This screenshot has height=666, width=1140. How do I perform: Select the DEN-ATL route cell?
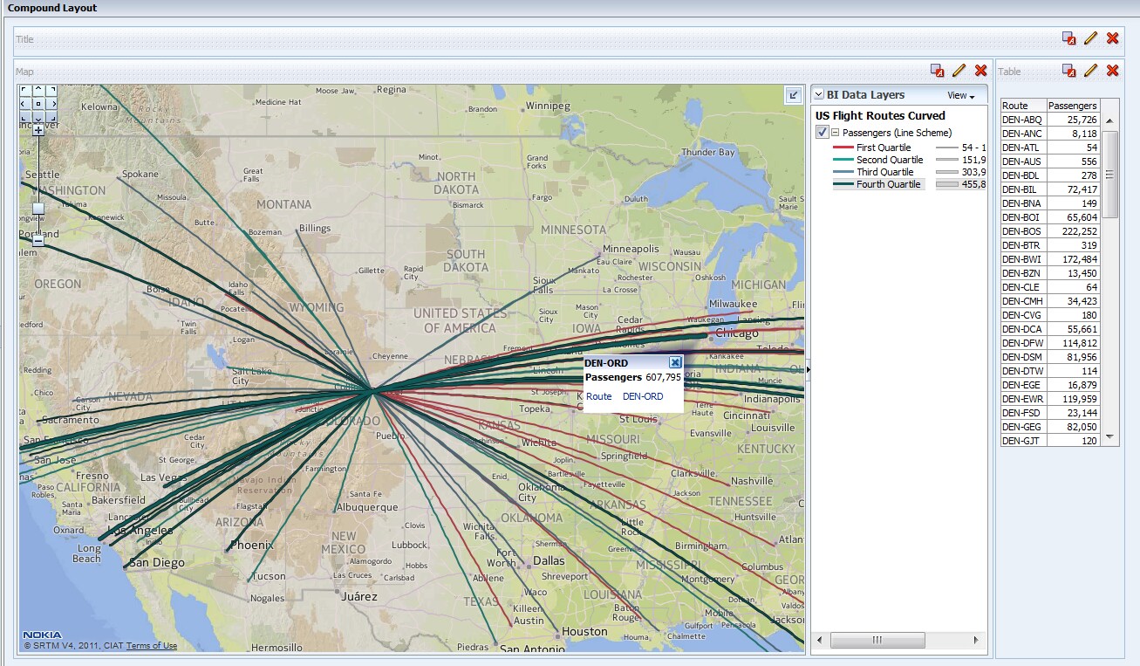coord(1023,148)
